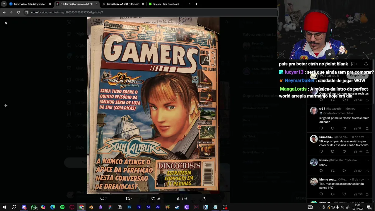The image size is (375, 211).
Task: Go to previous photo arrow
Action: (6, 105)
